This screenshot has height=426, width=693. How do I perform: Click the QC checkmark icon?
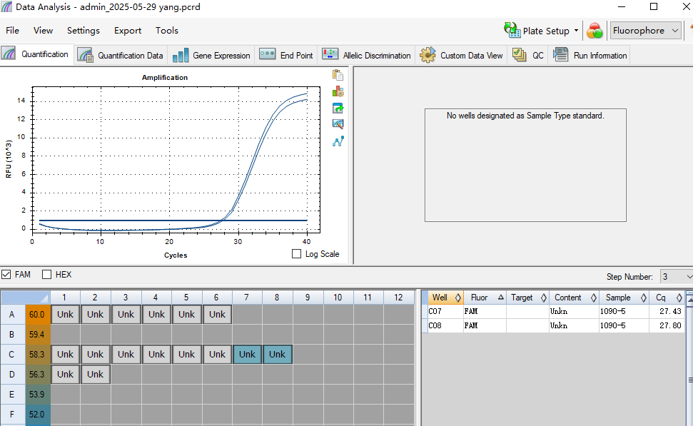tap(519, 54)
